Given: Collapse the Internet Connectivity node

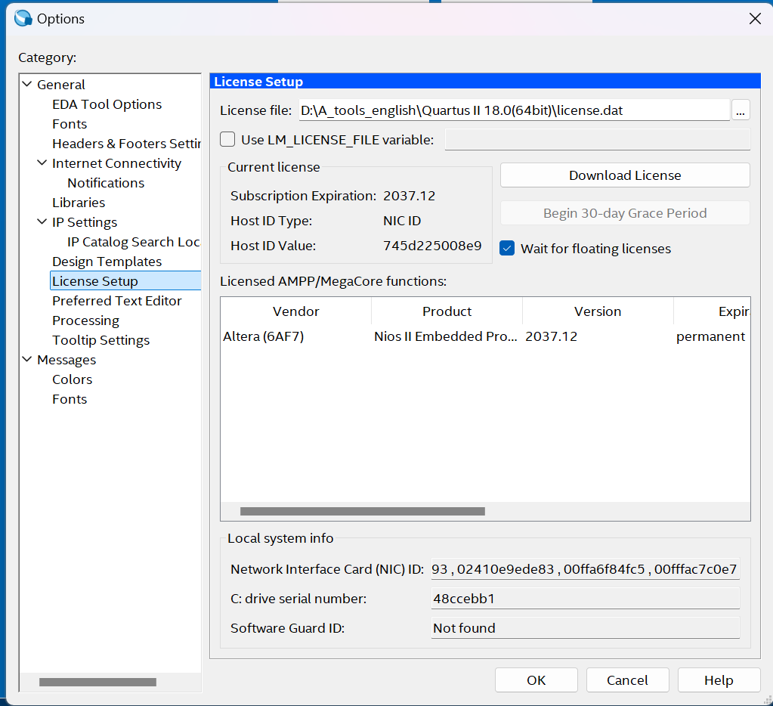Looking at the screenshot, I should [x=42, y=163].
